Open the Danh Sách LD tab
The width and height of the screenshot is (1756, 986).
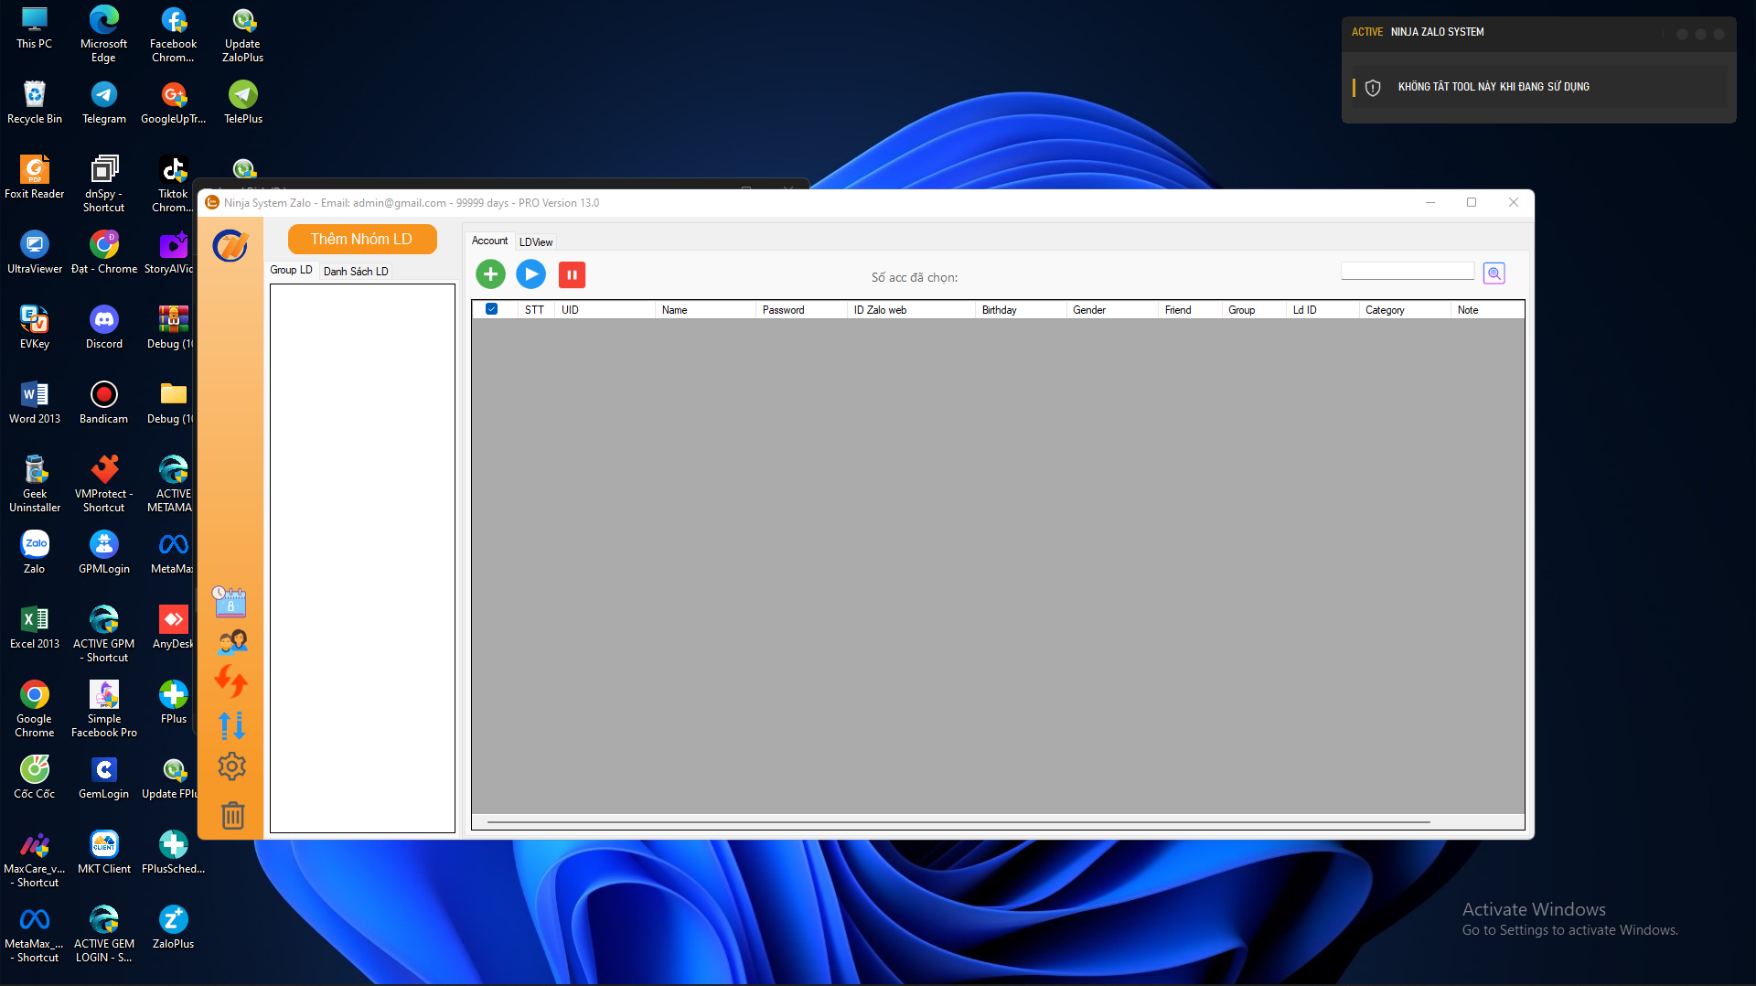pos(356,272)
